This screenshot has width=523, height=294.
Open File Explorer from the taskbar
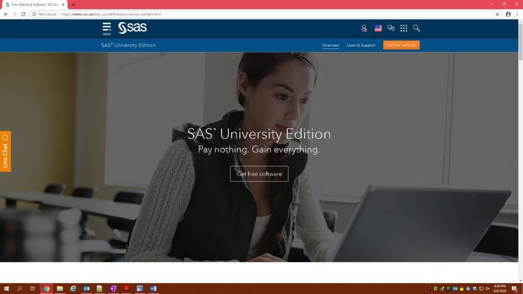(x=60, y=288)
